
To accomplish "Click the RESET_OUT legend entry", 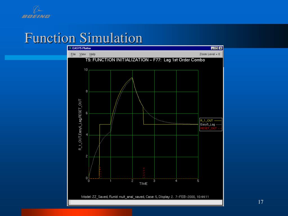I will (211, 128).
